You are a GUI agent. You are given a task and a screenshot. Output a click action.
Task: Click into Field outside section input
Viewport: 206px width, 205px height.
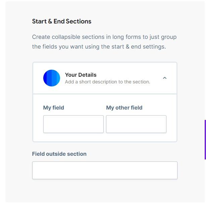click(105, 170)
